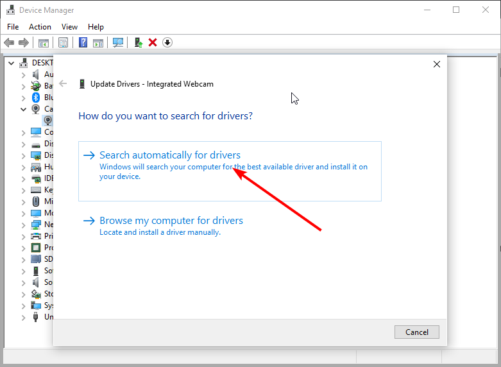Click the red X Uninstall device icon
This screenshot has width=501, height=367.
pos(153,42)
